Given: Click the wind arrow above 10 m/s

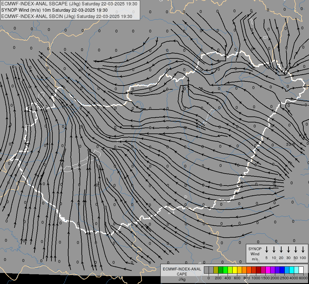Looking at the screenshot, I should coord(274,250).
